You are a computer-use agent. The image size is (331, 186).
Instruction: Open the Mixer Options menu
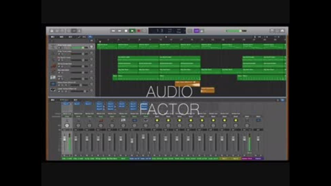coord(64,100)
